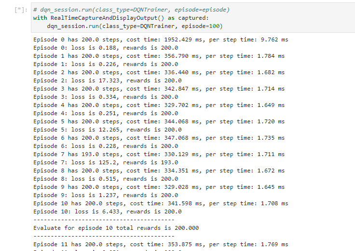Click the Evaluate for episode 10 line

tap(116, 228)
